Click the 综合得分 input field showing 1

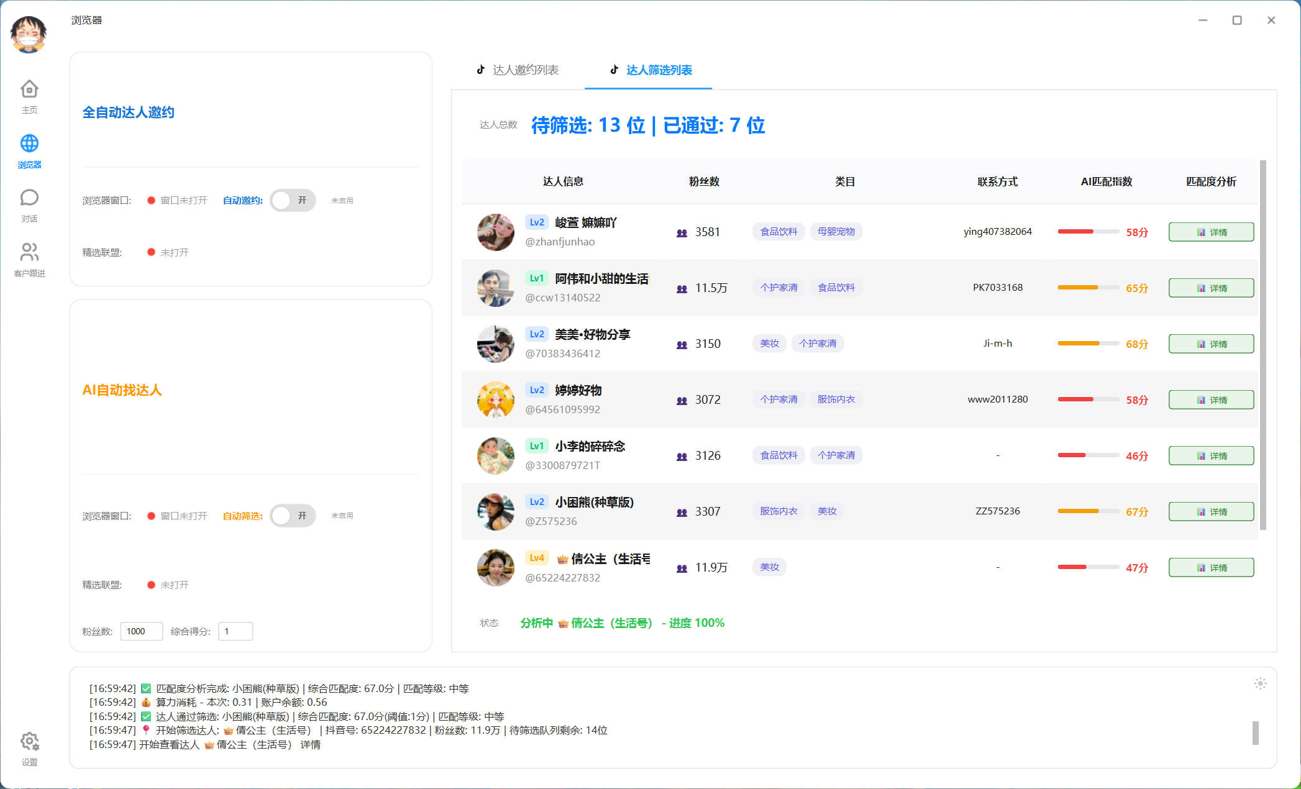pyautogui.click(x=235, y=631)
